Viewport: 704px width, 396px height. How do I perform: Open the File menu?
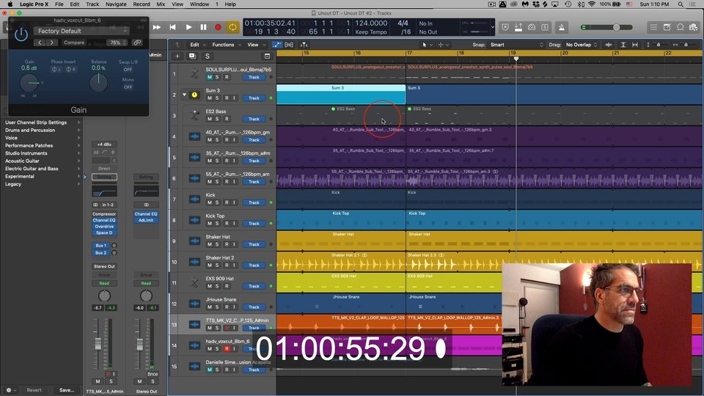click(59, 4)
